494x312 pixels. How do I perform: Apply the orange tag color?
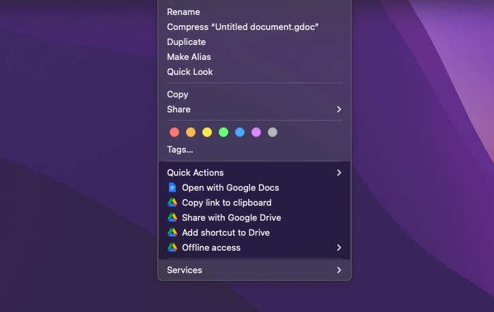(191, 132)
